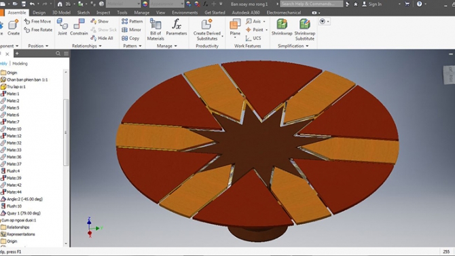
Task: Expand the Position panel dropdown
Action: [47, 46]
